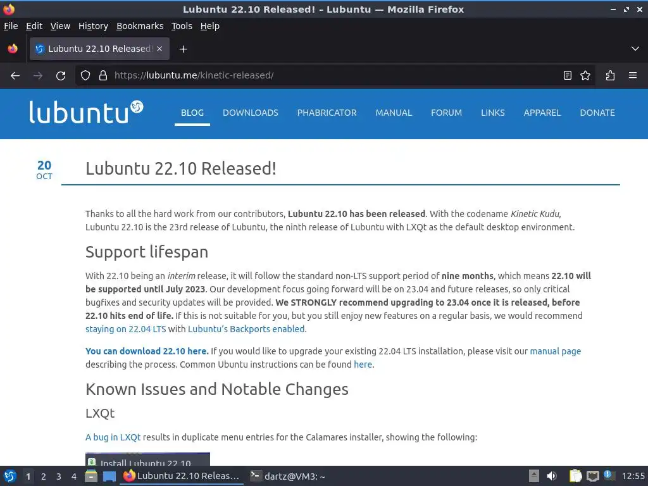Maximize the Firefox window
Image resolution: width=648 pixels, height=486 pixels.
coord(626,9)
